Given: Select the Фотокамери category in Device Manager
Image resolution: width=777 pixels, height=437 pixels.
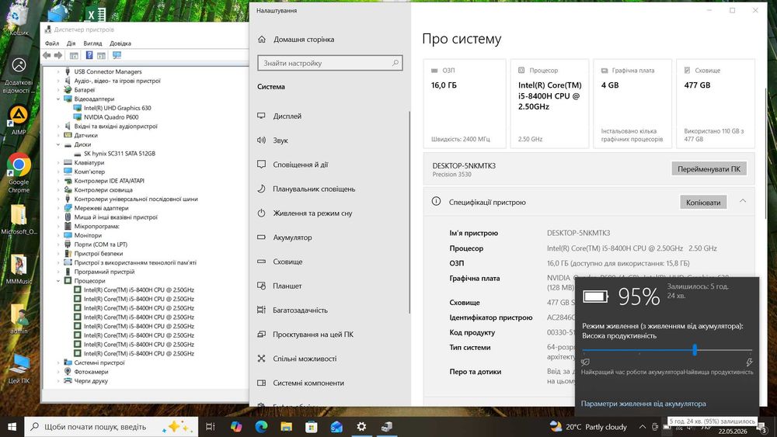Looking at the screenshot, I should click(91, 372).
